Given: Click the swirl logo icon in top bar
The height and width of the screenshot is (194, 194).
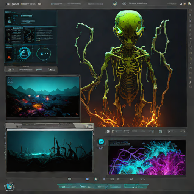Looking at the screenshot, I should click(115, 4).
